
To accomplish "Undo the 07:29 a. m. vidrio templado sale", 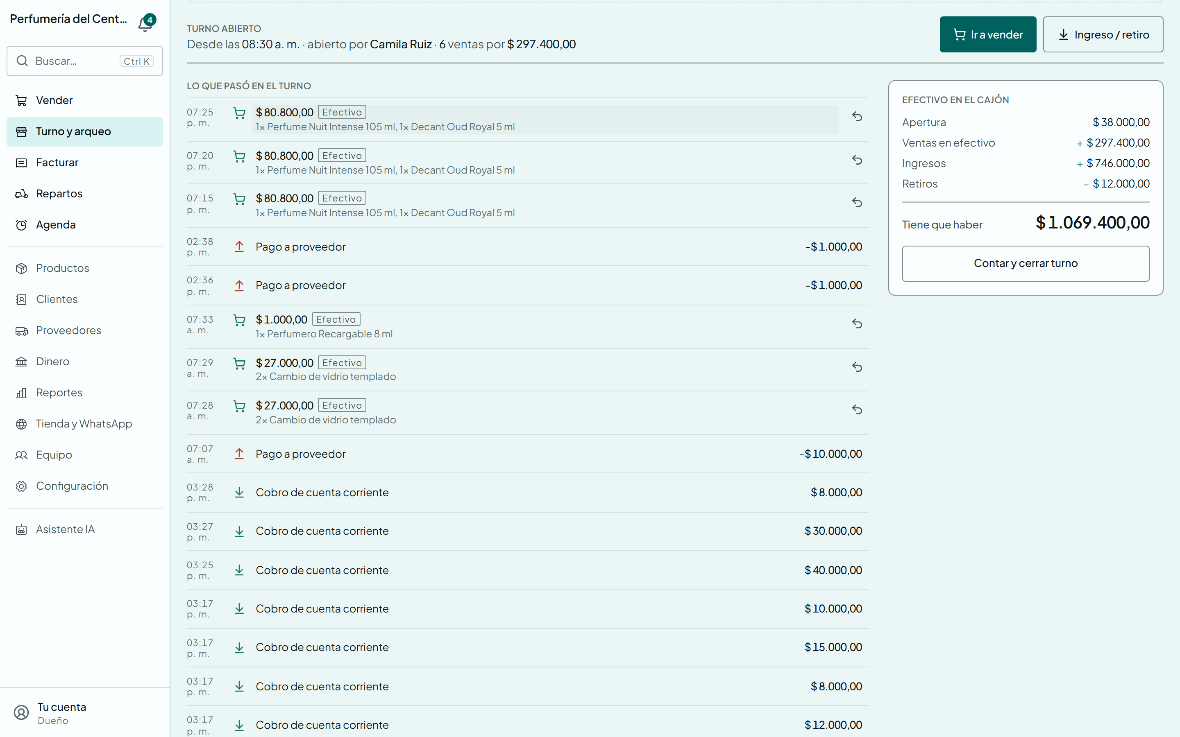I will [x=857, y=368].
